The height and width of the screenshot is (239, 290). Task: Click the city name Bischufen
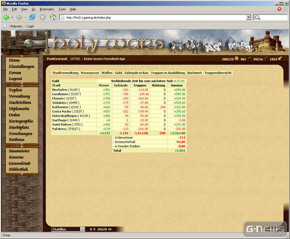[x=59, y=90]
